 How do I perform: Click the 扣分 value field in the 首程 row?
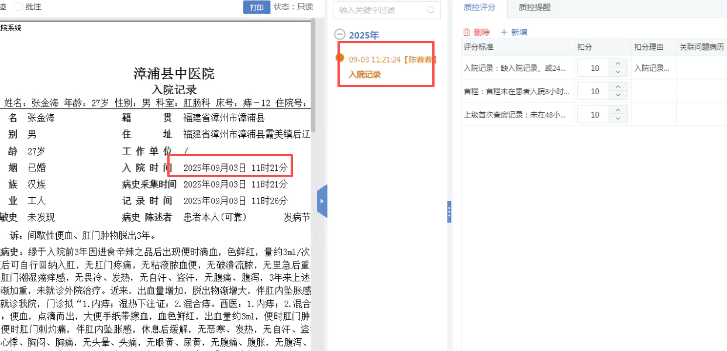coord(594,91)
